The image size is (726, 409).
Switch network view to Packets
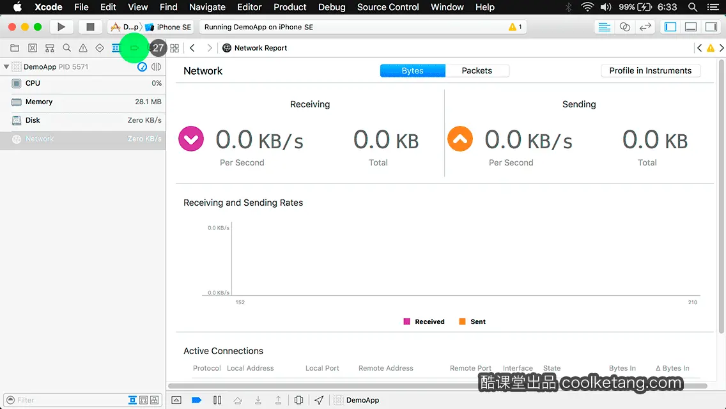click(x=477, y=70)
